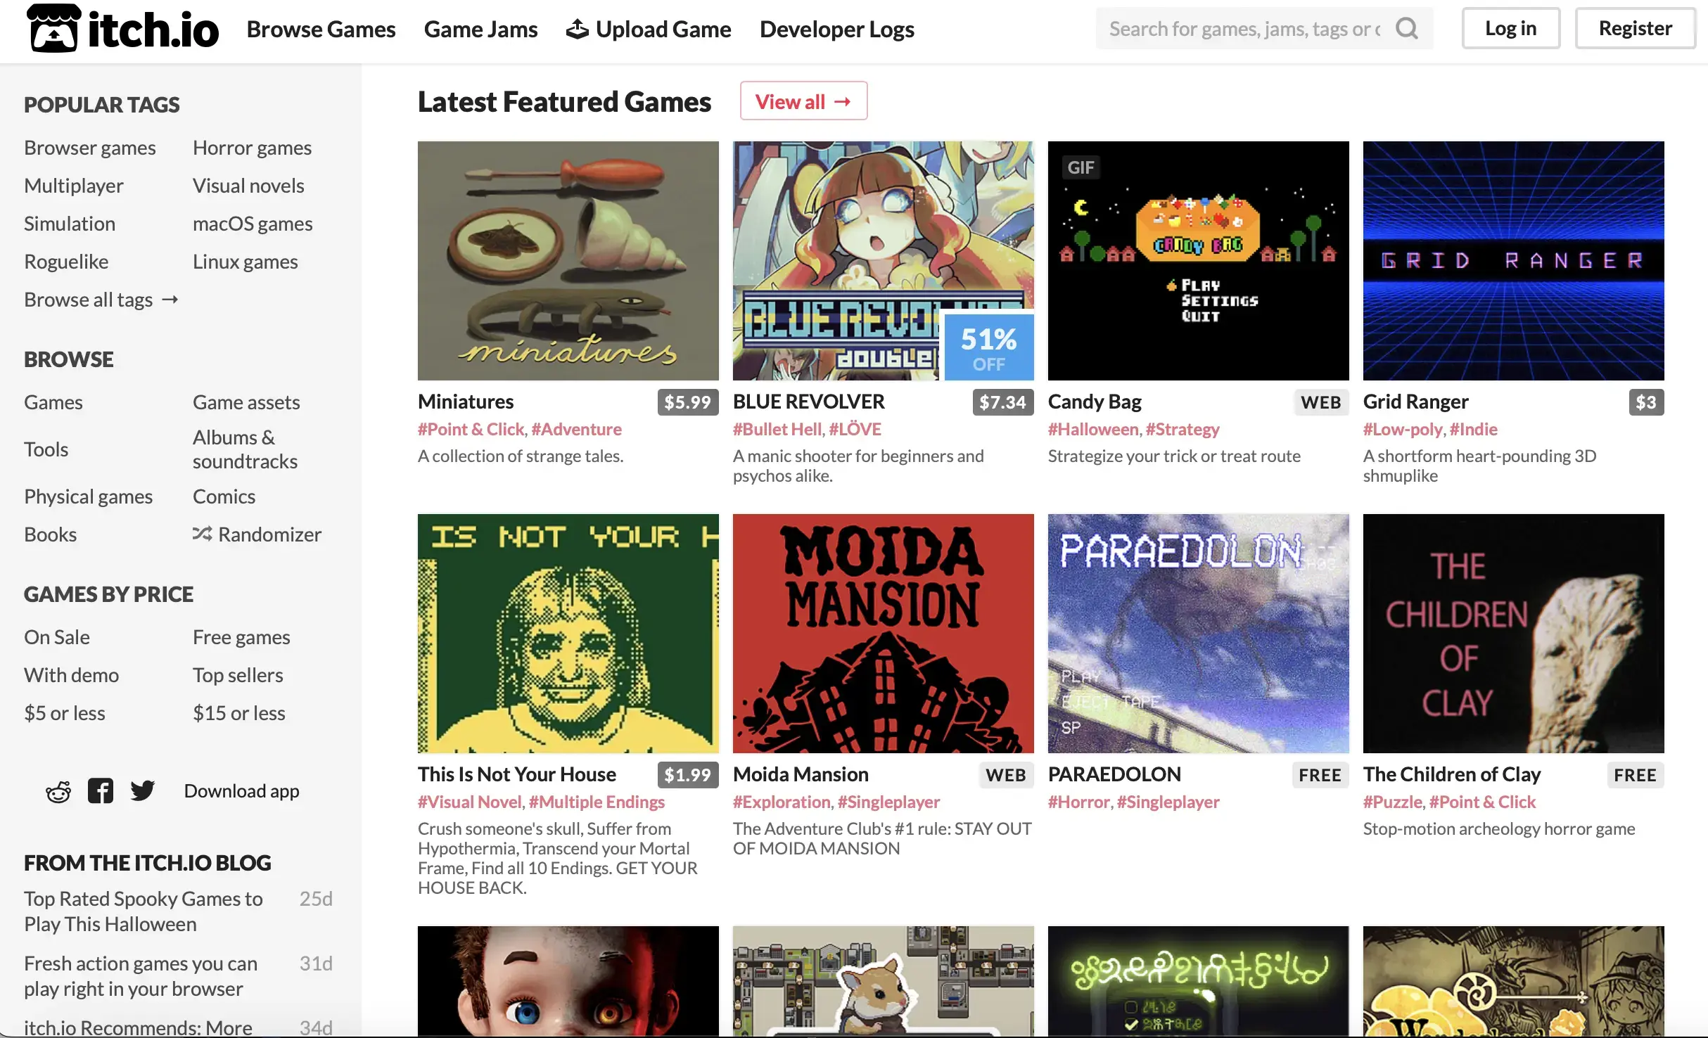The image size is (1708, 1038).
Task: Go to Game Jams page
Action: (x=480, y=29)
